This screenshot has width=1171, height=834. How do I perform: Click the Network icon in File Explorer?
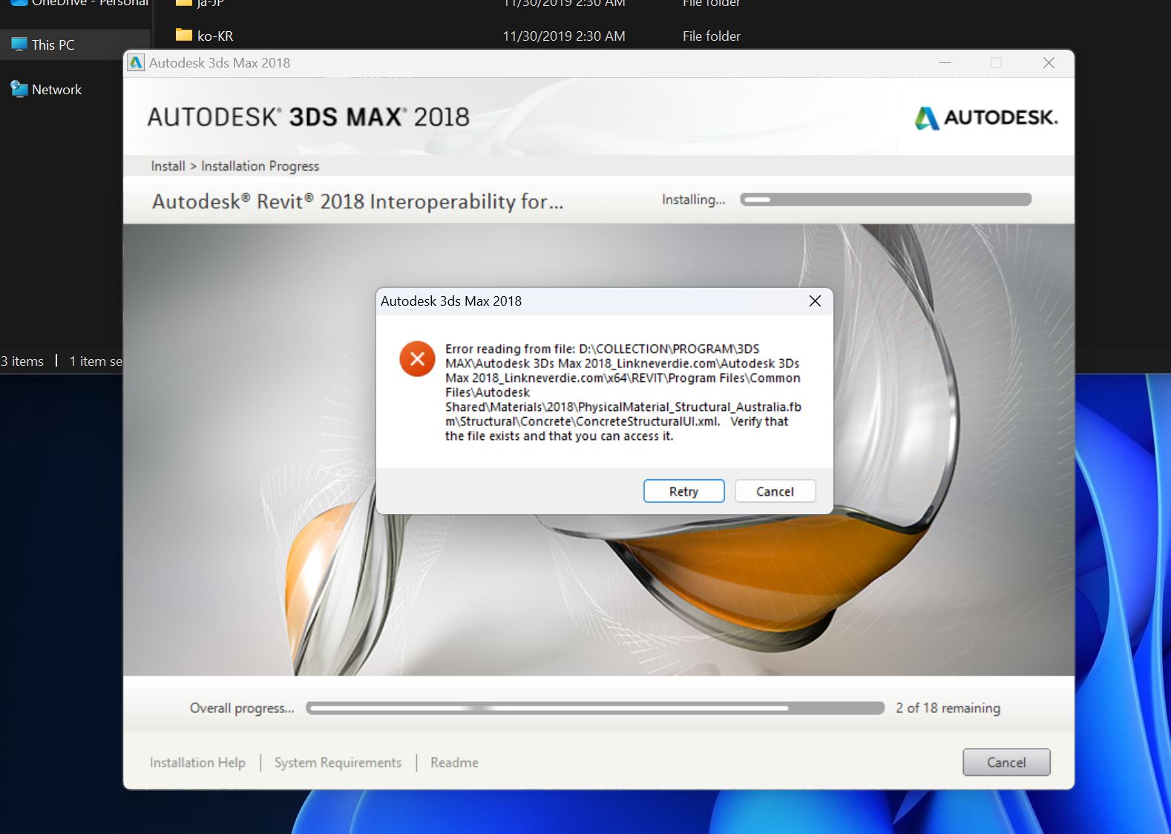19,89
